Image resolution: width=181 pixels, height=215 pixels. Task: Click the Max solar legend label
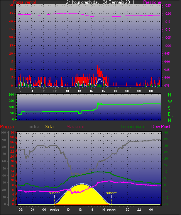pyautogui.click(x=75, y=127)
